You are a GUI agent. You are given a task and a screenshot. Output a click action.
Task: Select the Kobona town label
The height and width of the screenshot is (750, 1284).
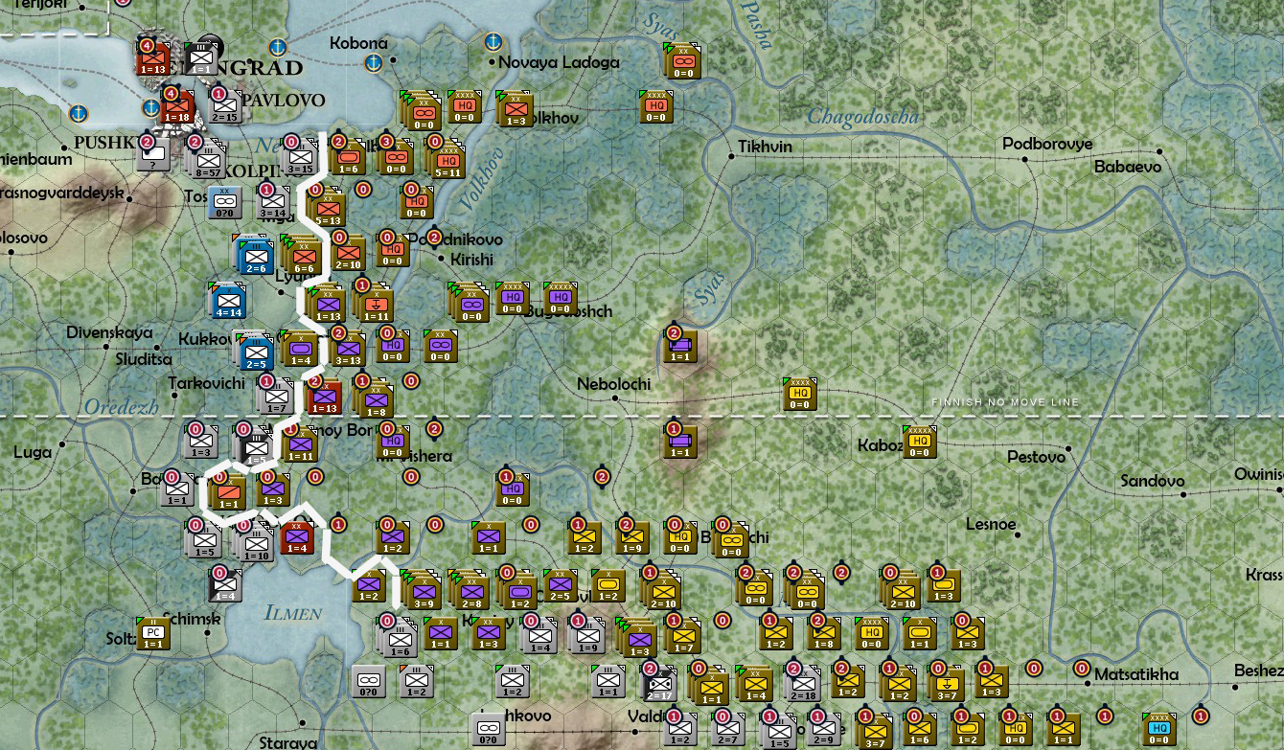pyautogui.click(x=358, y=43)
